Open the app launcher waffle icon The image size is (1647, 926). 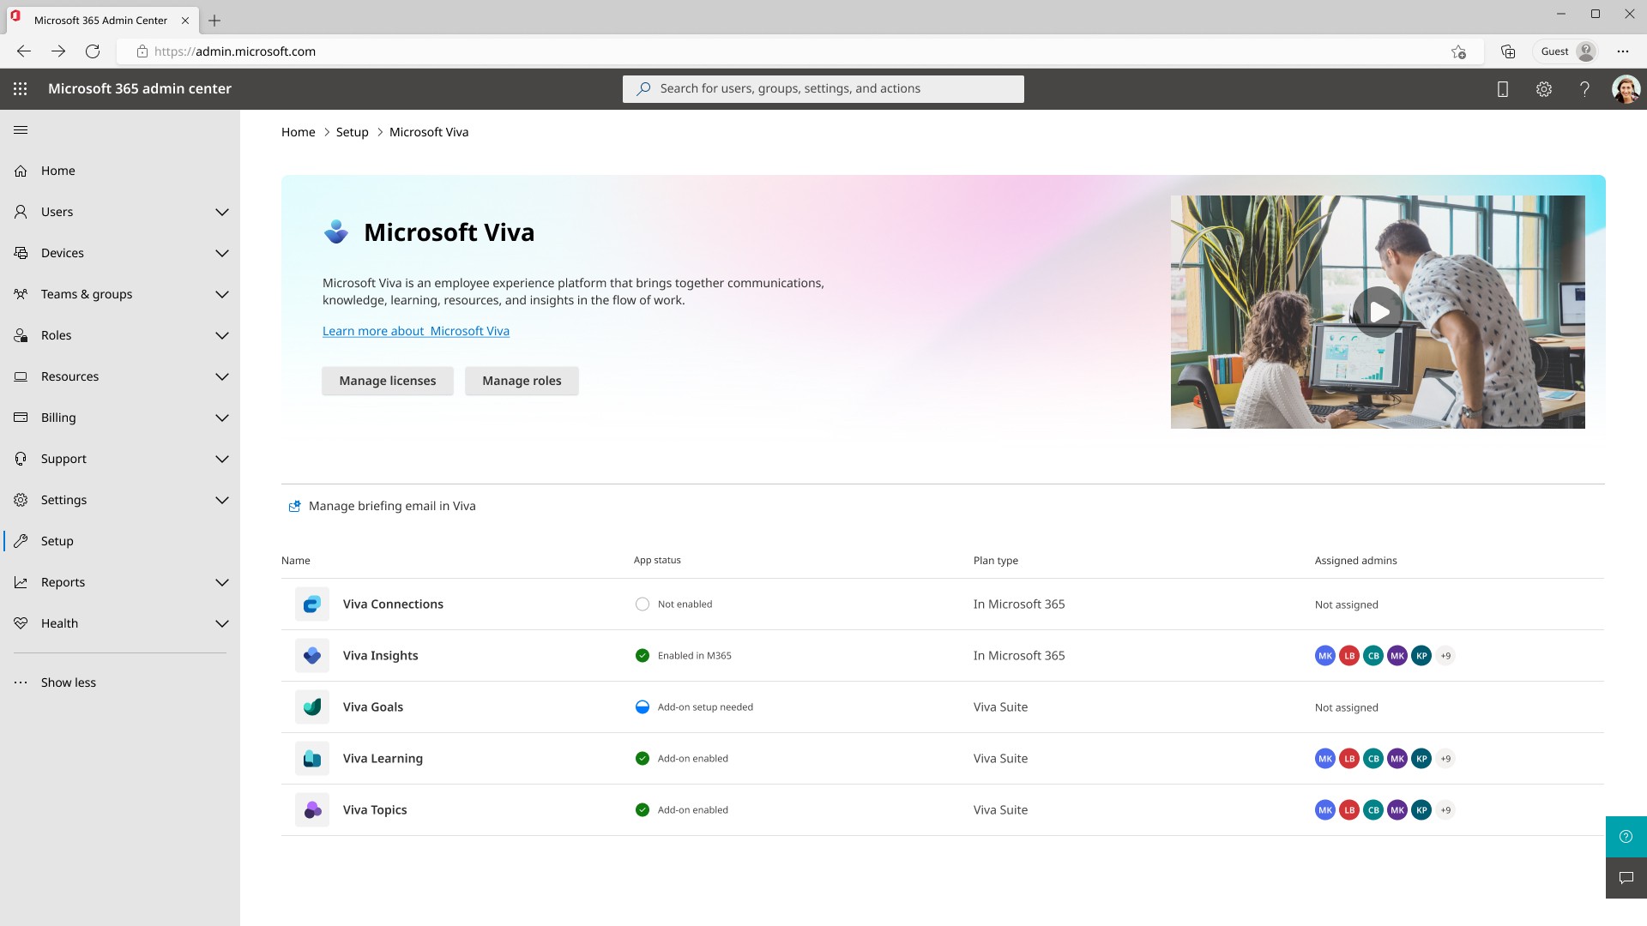pyautogui.click(x=21, y=89)
